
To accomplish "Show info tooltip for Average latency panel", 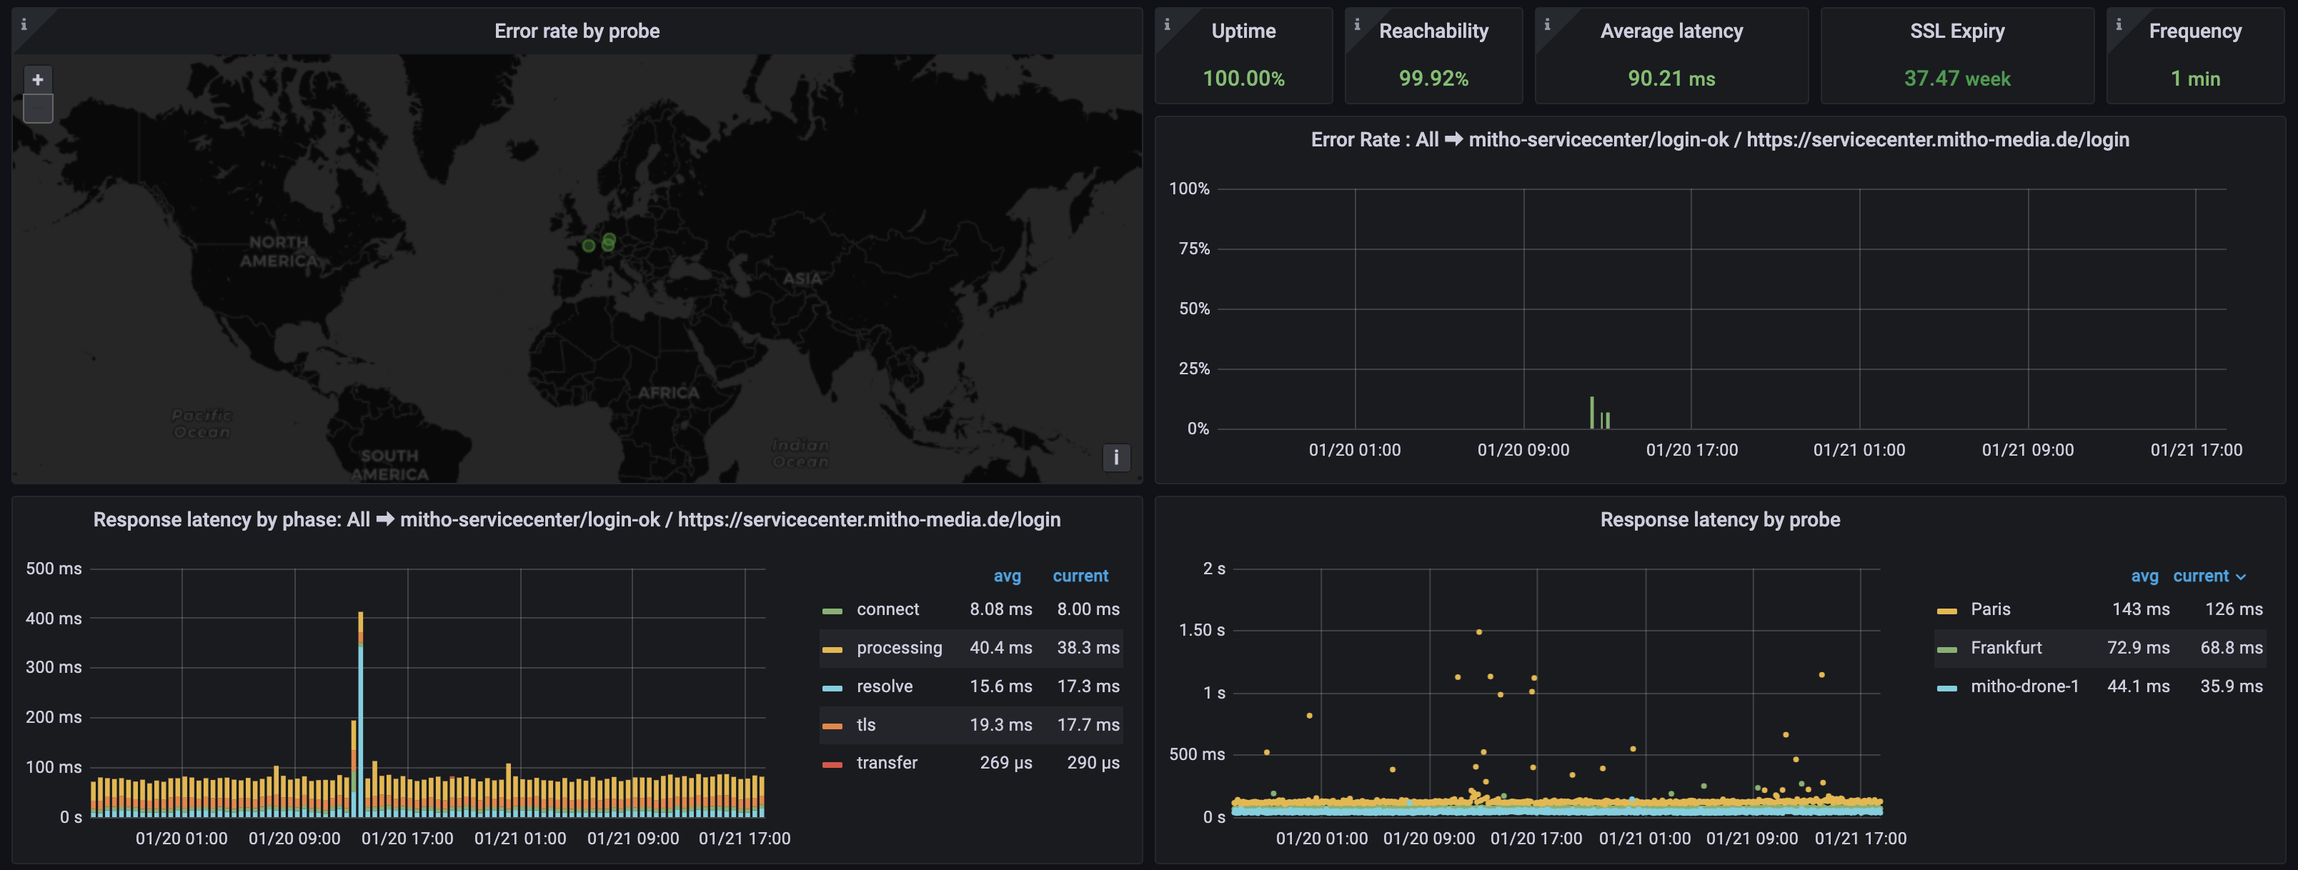I will point(1547,24).
